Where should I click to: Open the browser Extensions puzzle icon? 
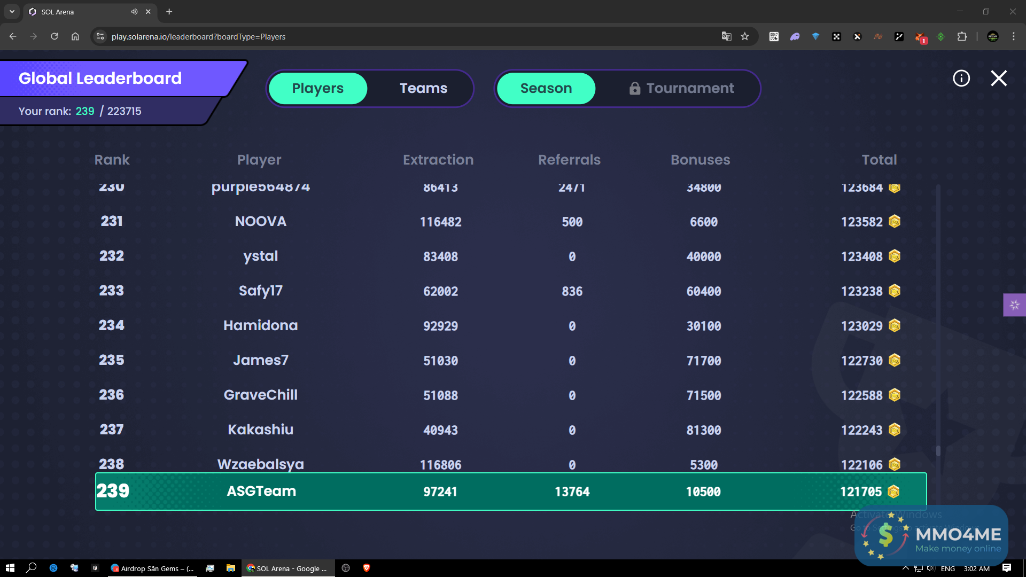coord(962,36)
